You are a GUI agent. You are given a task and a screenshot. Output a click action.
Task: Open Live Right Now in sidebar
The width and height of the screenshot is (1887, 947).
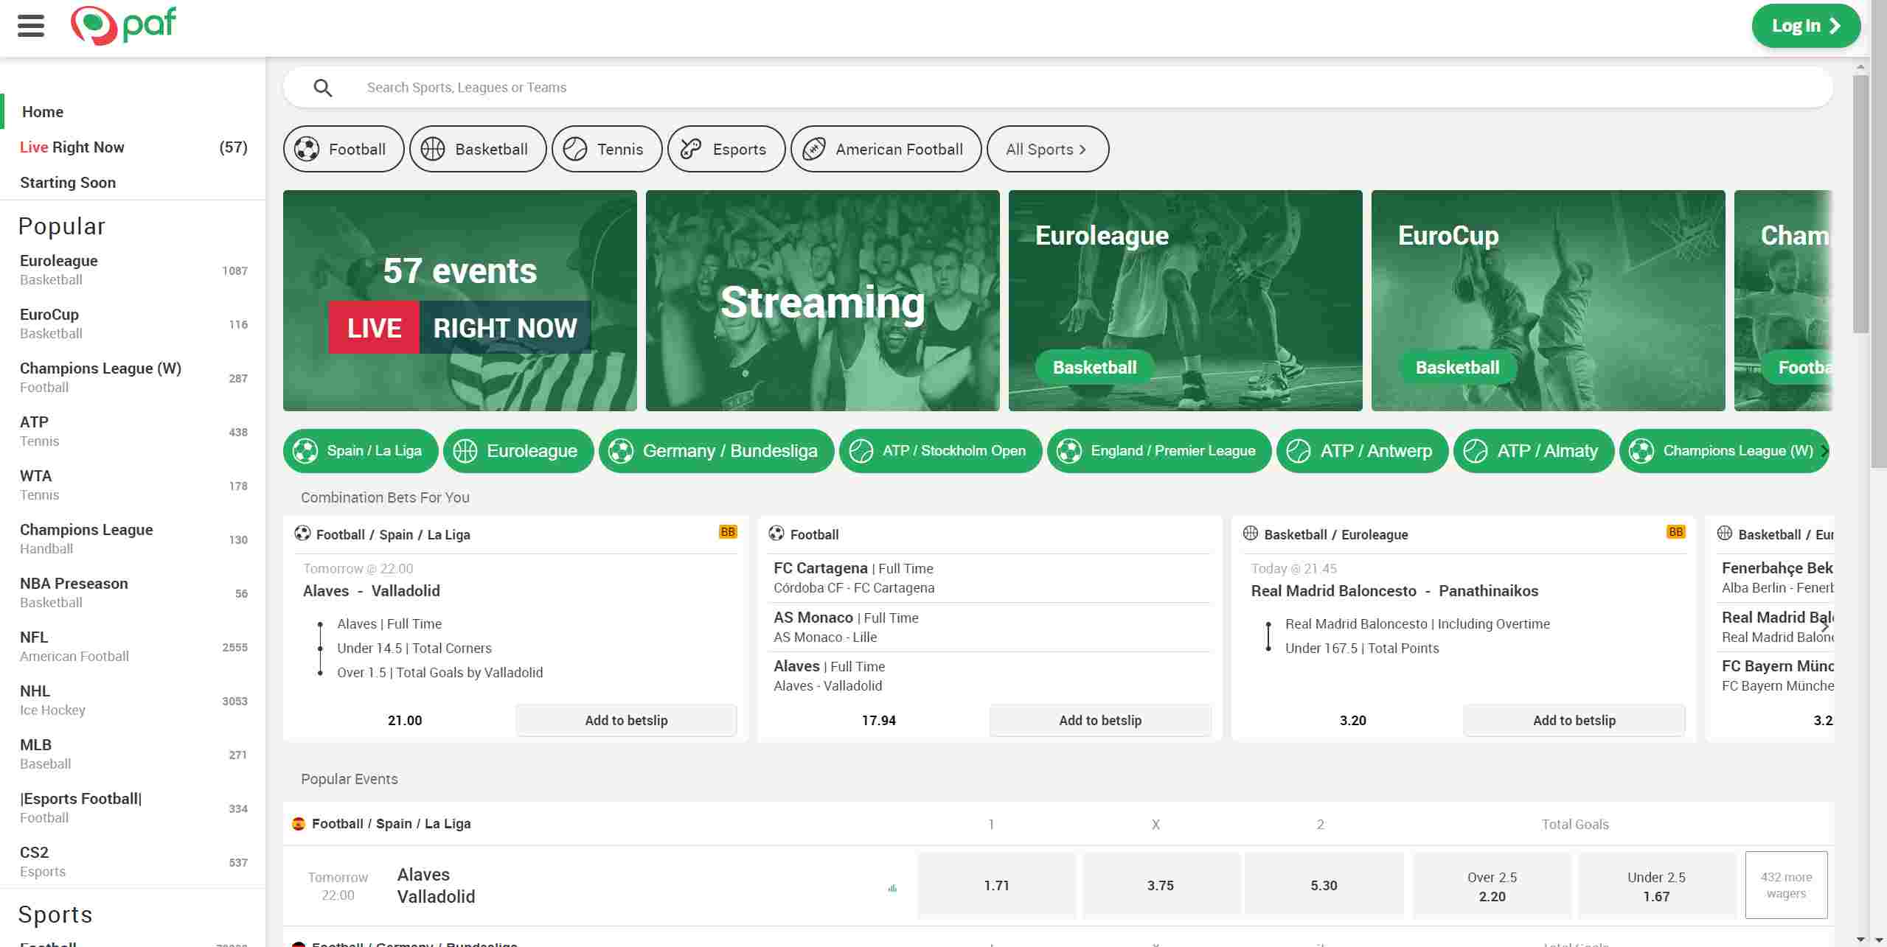point(133,147)
